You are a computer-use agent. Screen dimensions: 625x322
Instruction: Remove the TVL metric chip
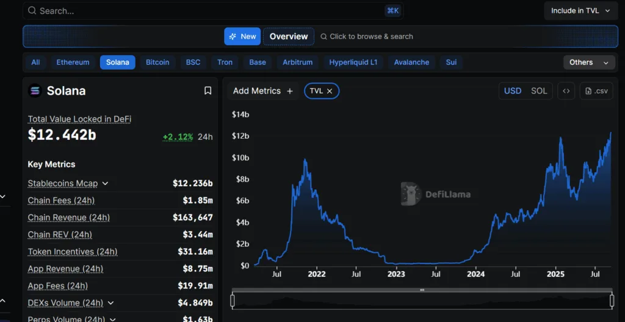330,91
